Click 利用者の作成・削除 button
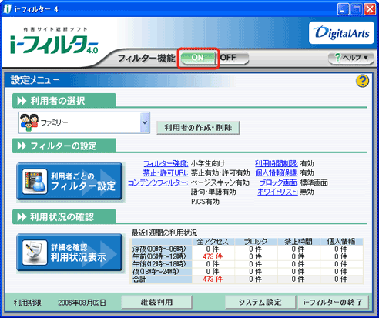 198,128
